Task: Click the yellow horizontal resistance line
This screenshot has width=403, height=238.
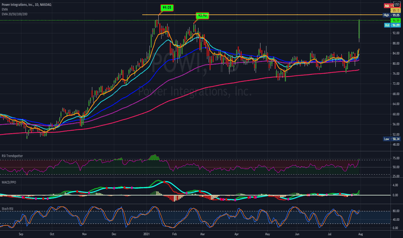Action: pos(262,15)
